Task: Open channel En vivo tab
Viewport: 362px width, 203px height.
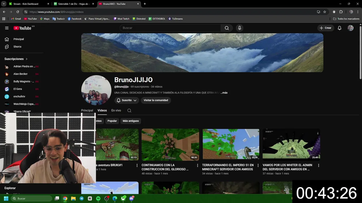Action: click(116, 111)
